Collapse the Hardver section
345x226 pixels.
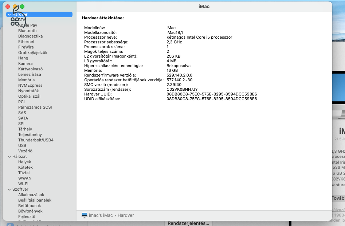click(x=10, y=14)
